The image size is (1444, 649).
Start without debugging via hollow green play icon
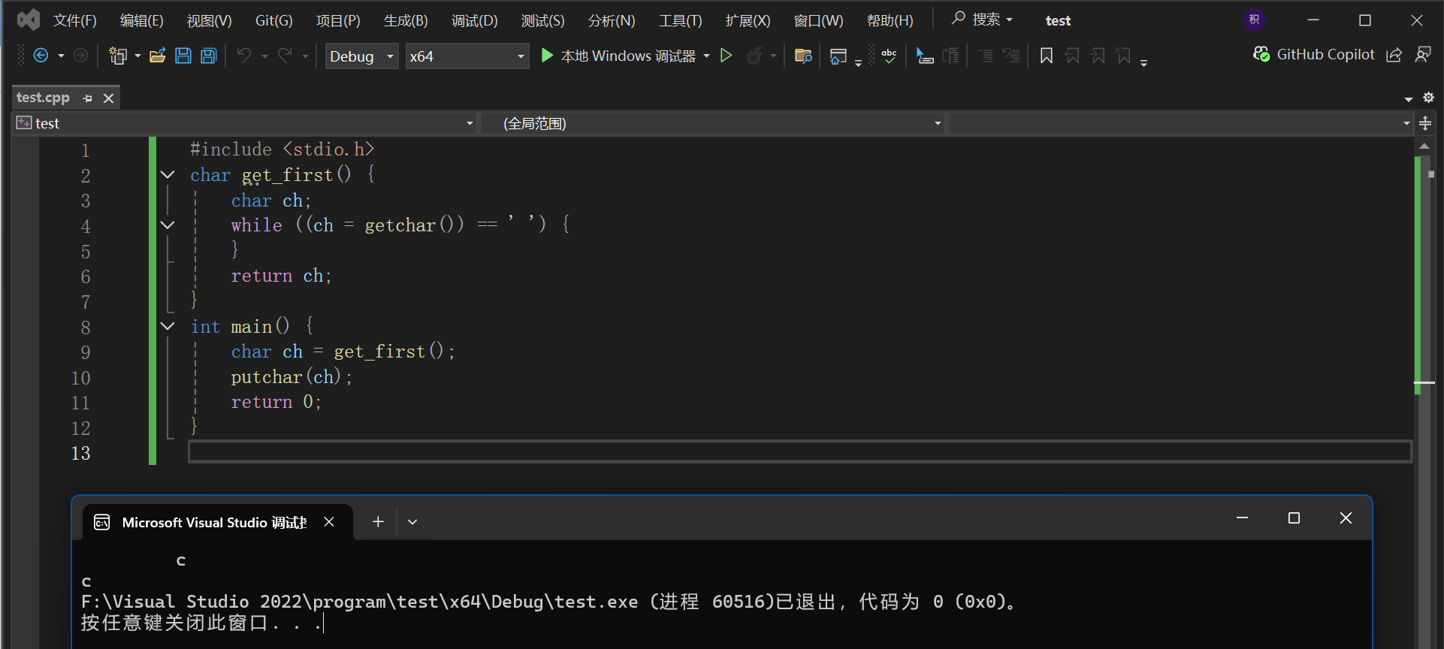(726, 56)
